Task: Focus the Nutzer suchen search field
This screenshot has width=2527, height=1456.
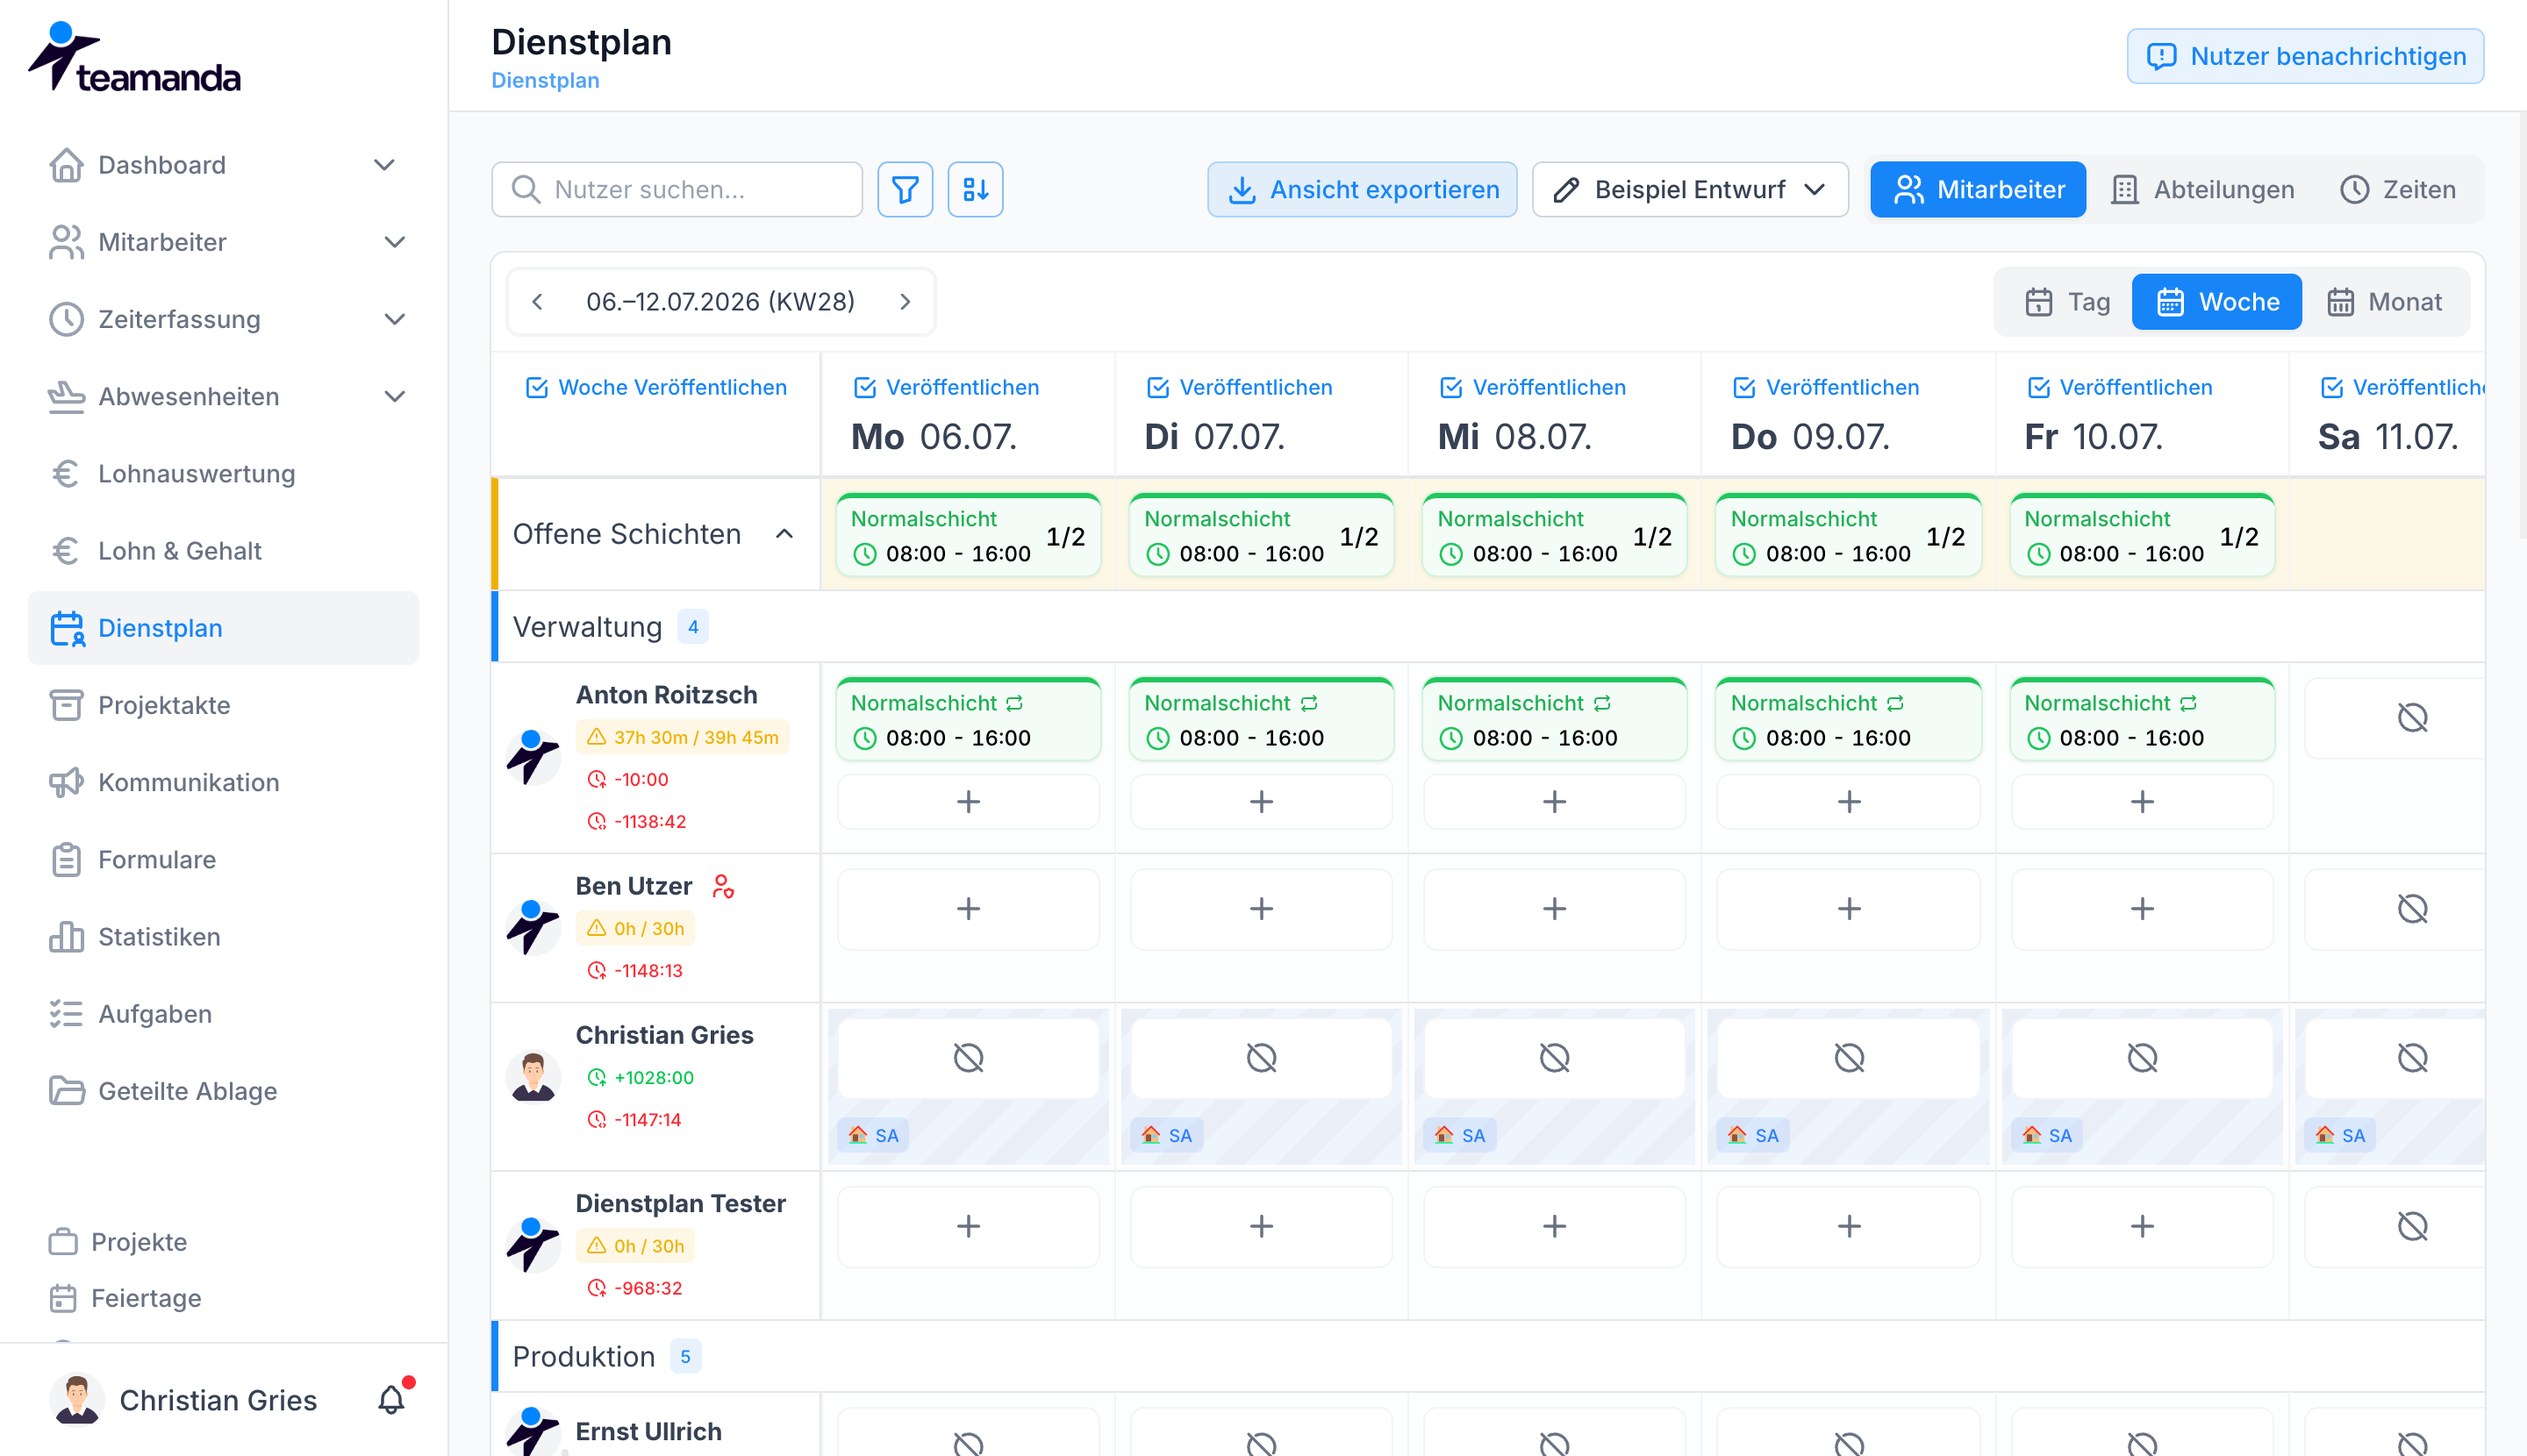Action: (x=676, y=189)
